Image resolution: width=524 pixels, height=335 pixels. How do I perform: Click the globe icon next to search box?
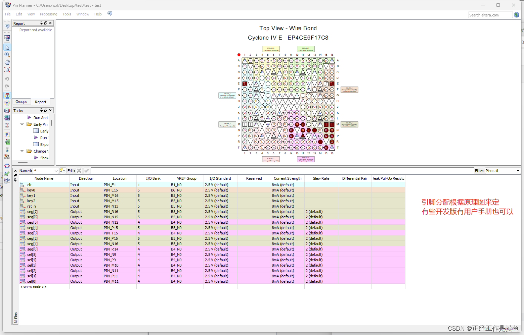click(517, 15)
